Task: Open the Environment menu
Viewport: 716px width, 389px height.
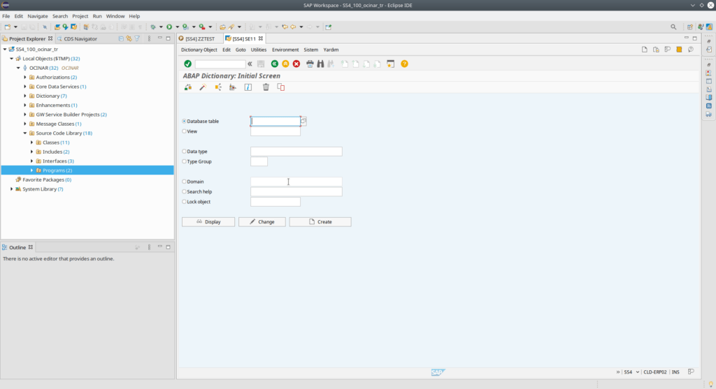Action: click(x=285, y=50)
